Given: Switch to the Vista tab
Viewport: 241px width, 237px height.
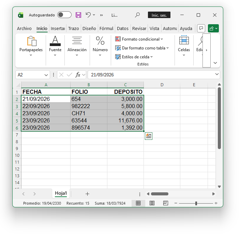Looking at the screenshot, I should pyautogui.click(x=154, y=28).
